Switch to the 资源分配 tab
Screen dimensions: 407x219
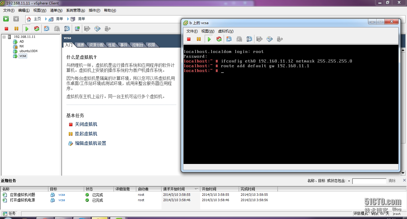(x=96, y=45)
